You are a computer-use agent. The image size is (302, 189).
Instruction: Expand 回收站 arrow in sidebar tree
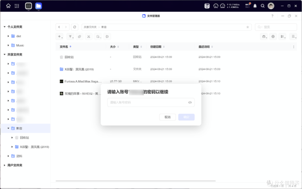point(12,137)
